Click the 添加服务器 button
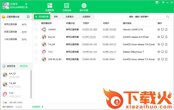Viewport: 174px width, 110px height. pos(42,17)
